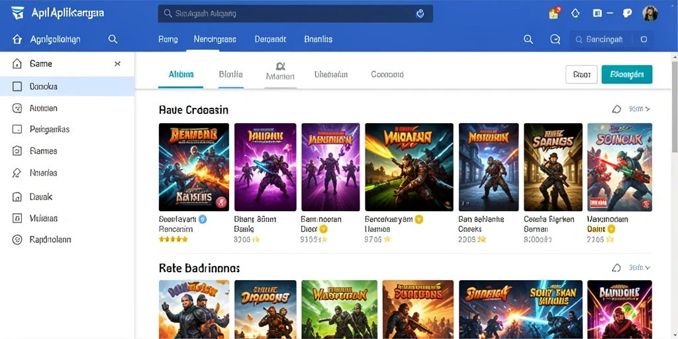Open the gift notification icon in header
The height and width of the screenshot is (339, 678).
[x=555, y=13]
